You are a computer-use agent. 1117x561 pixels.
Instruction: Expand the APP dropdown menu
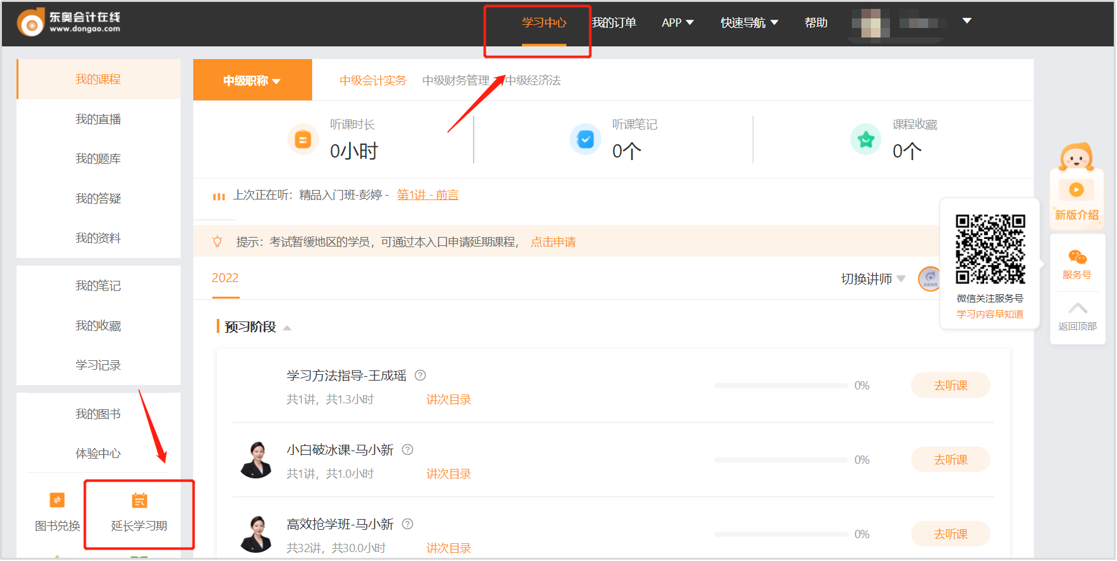pyautogui.click(x=677, y=23)
